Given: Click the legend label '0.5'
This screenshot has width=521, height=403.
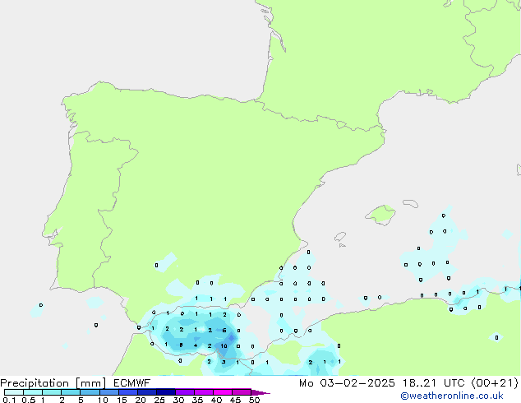Looking at the screenshot, I should point(29,400).
